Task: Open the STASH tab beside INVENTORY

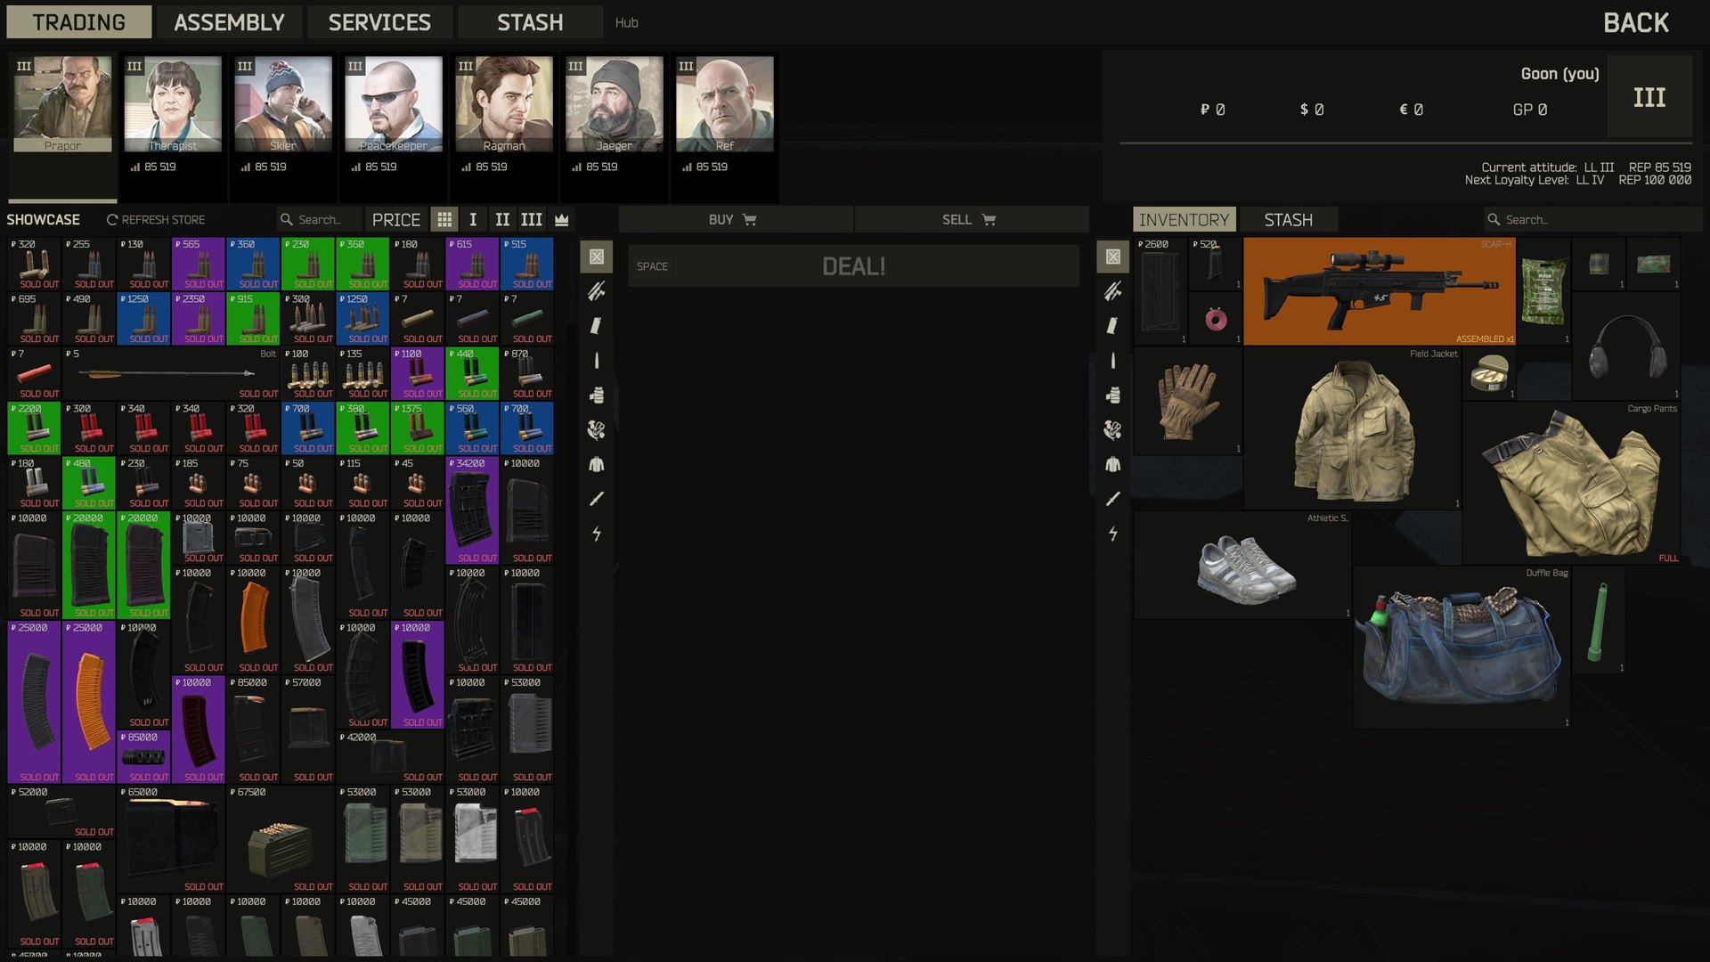Action: click(x=1288, y=220)
